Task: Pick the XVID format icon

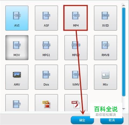Action: 105,16
